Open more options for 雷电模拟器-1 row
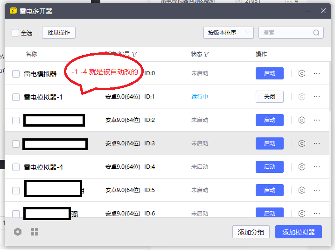This screenshot has height=250, width=335. 317,97
